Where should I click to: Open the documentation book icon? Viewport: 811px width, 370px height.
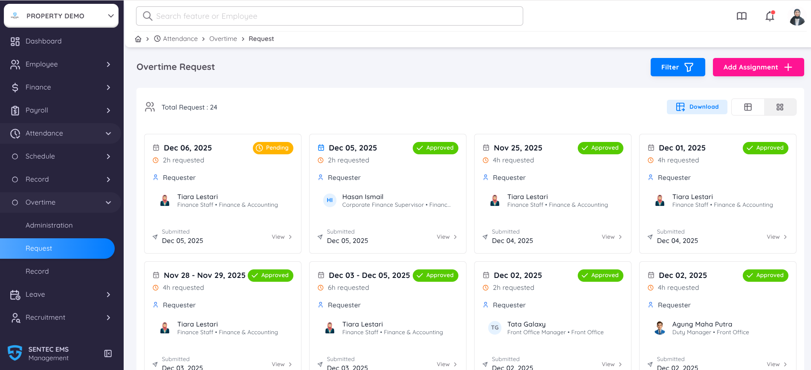741,16
